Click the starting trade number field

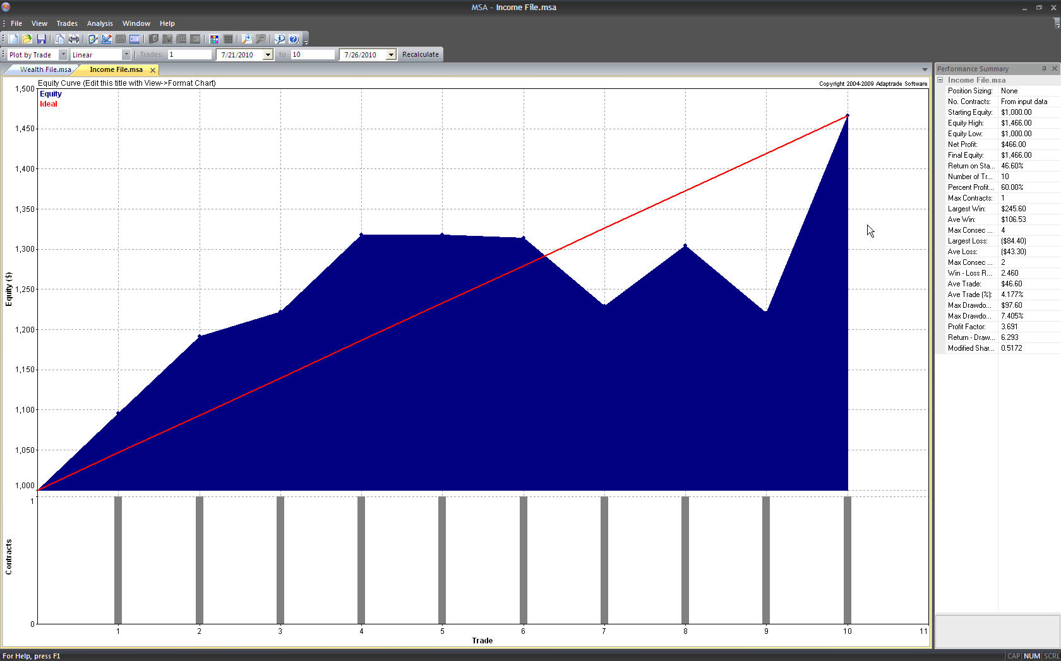(x=189, y=55)
